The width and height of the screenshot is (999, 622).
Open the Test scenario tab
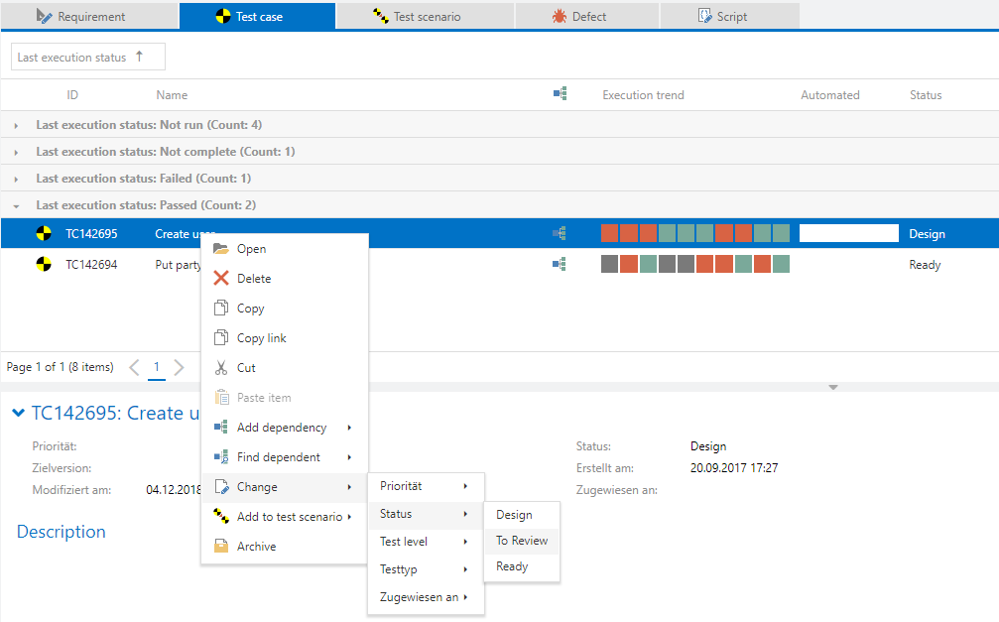click(426, 16)
